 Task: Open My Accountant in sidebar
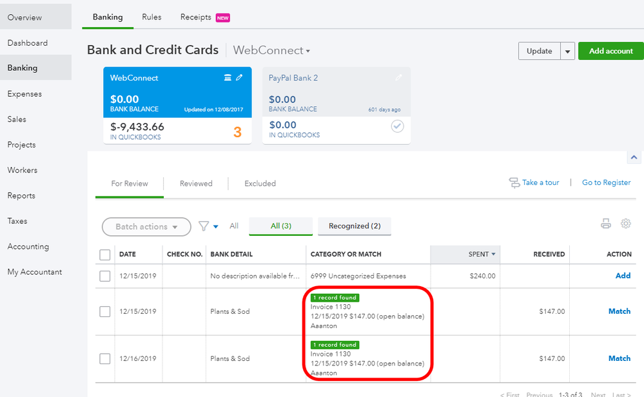click(35, 272)
